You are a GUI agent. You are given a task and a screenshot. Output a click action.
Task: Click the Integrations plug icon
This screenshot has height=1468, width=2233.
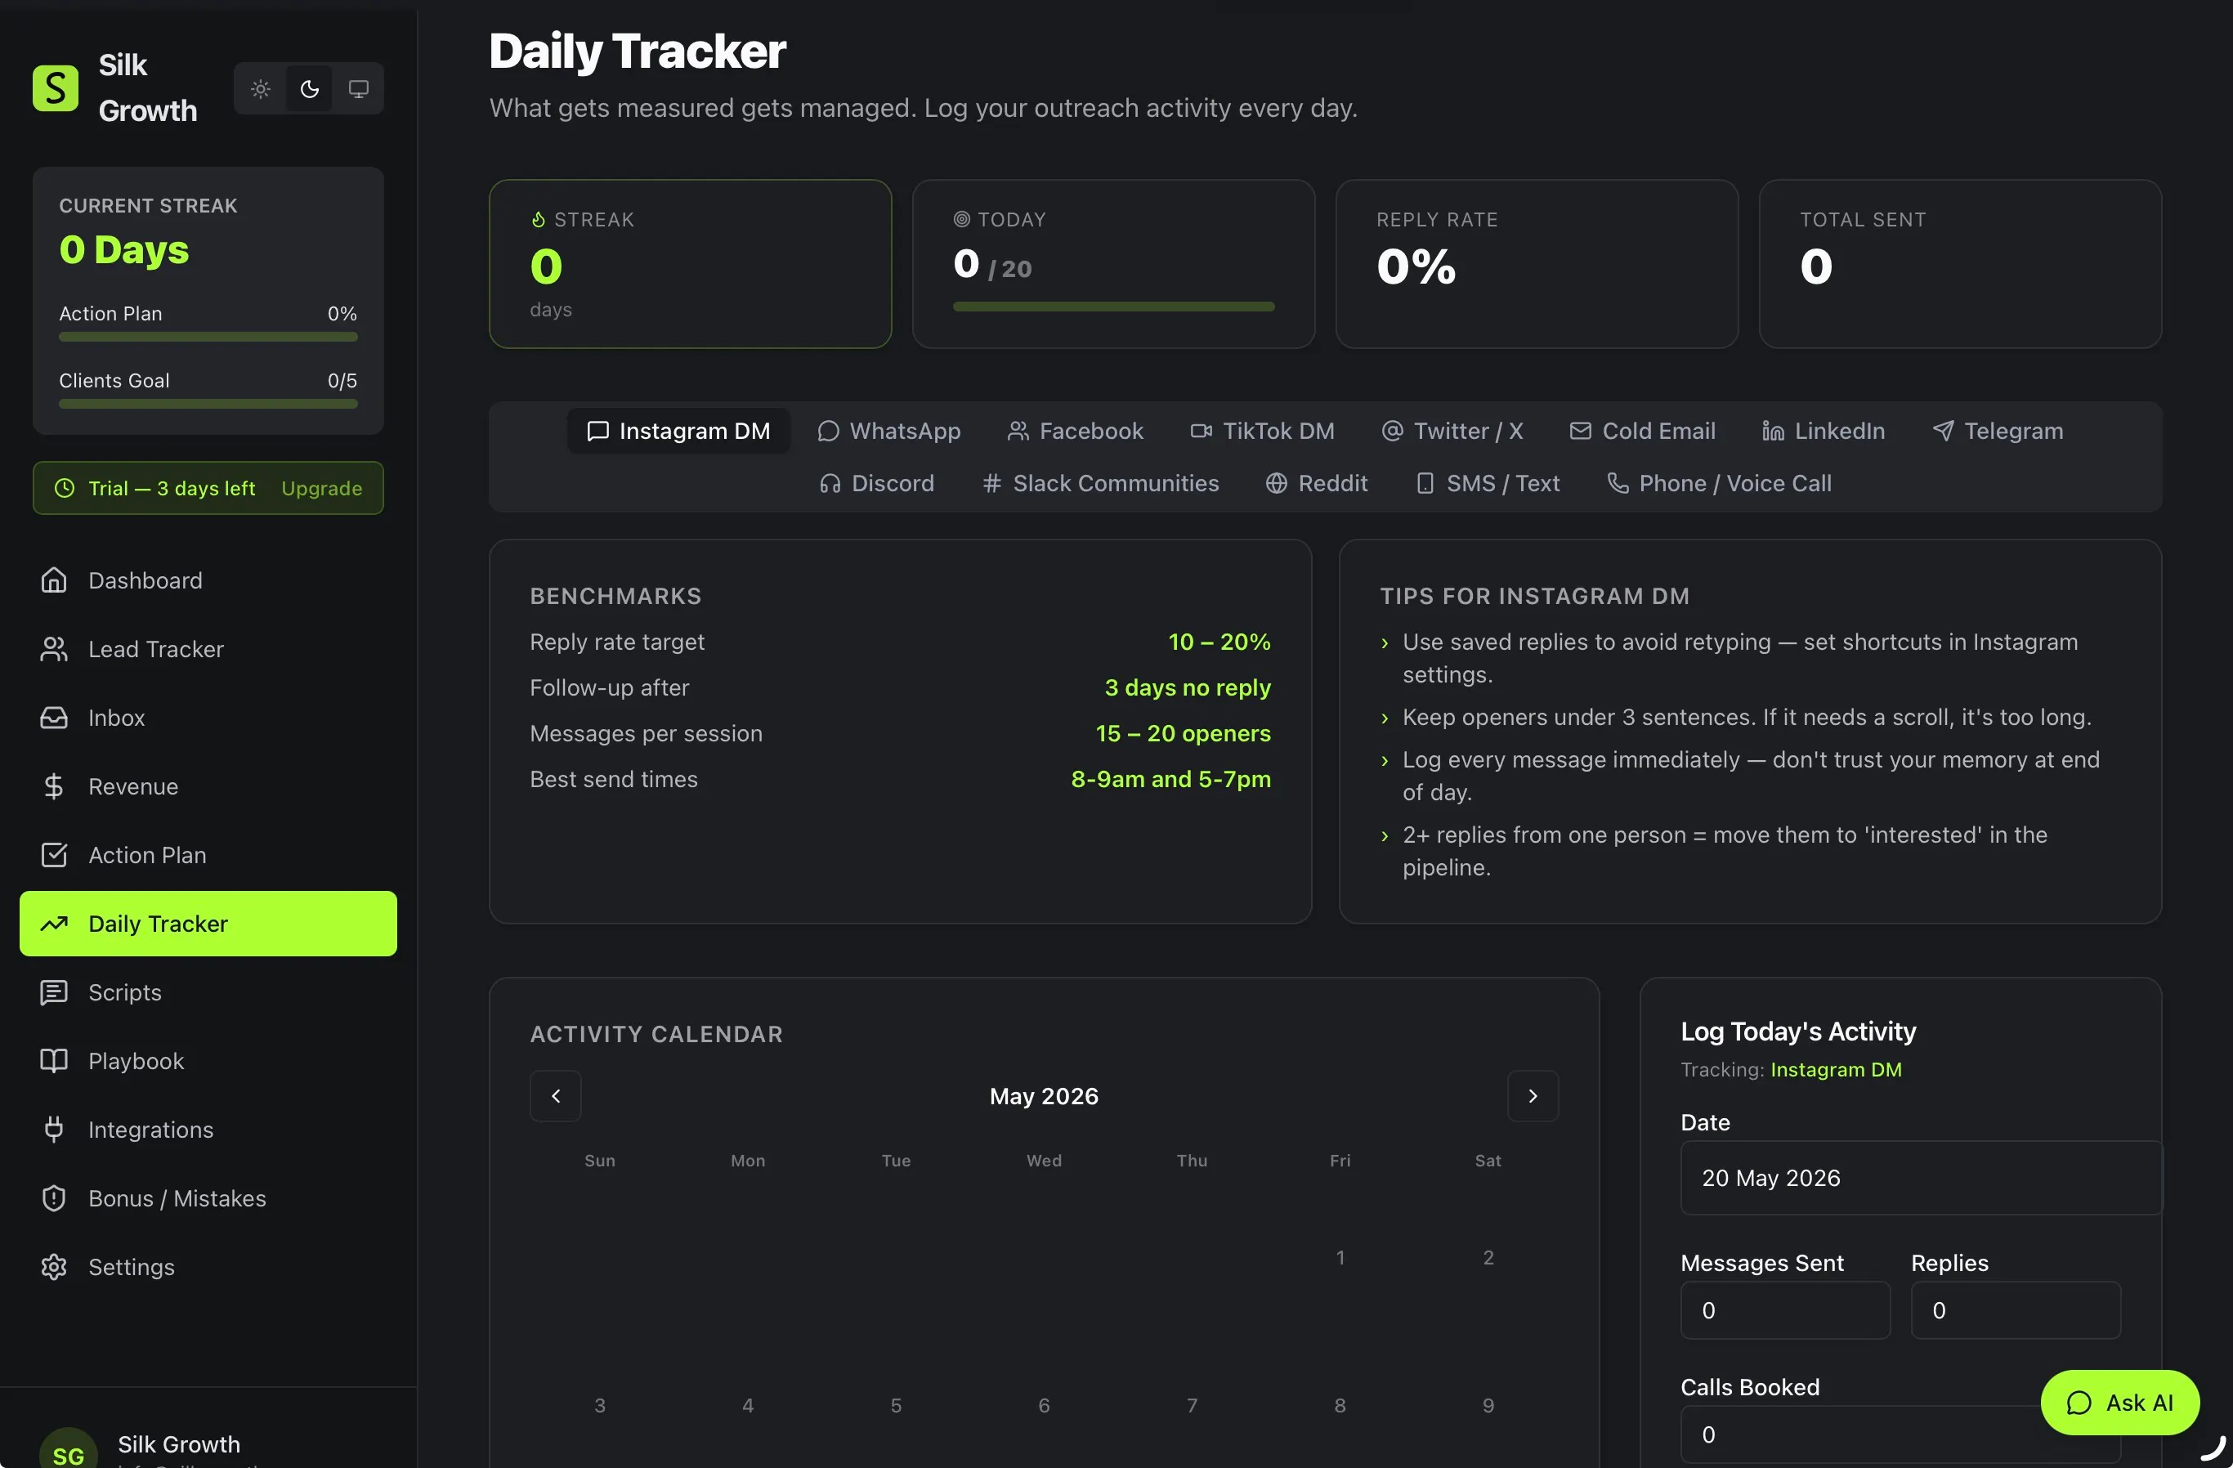(x=53, y=1130)
